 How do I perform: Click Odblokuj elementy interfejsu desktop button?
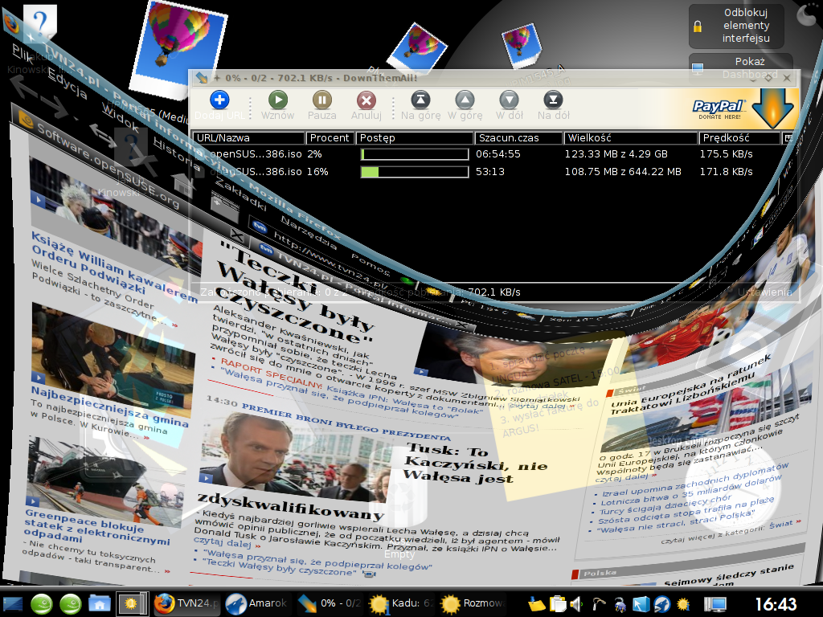[x=736, y=26]
